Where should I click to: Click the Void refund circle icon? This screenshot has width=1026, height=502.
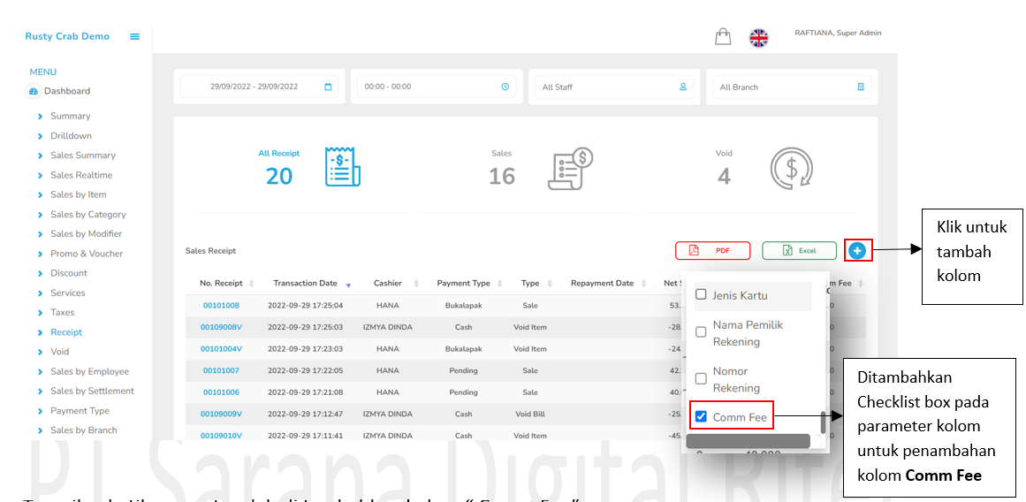pyautogui.click(x=790, y=168)
